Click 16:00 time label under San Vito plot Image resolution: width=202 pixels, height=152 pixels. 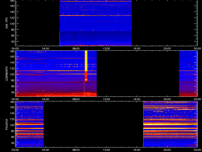point(137,49)
